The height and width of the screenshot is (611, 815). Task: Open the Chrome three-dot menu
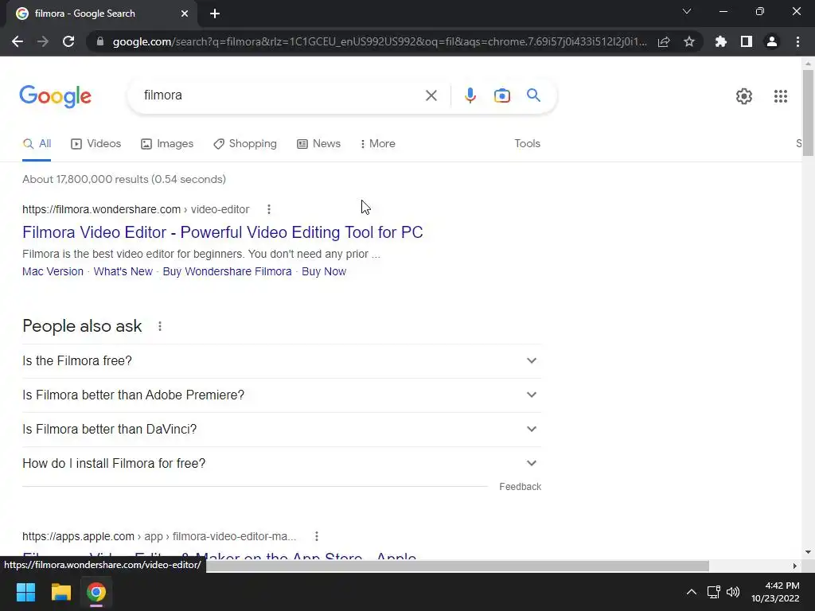point(797,41)
